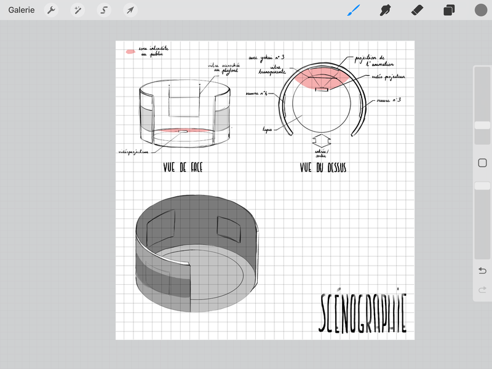Open the Adjustments magic wand menu

coord(78,10)
